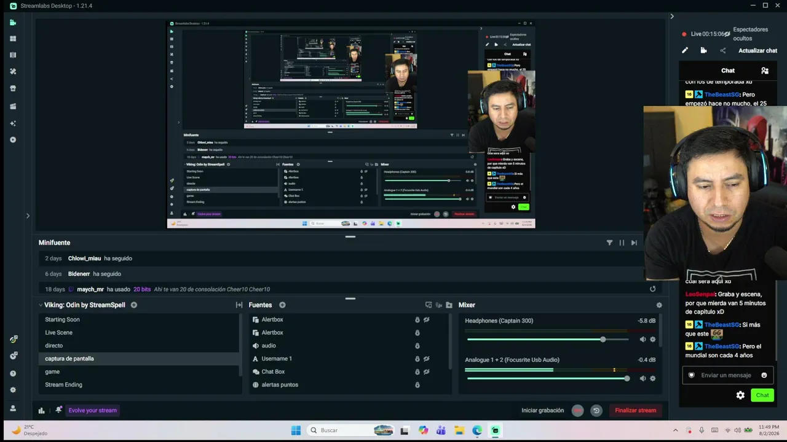The width and height of the screenshot is (787, 442).
Task: Click the Windows taskbar Buscar search box
Action: (350, 430)
